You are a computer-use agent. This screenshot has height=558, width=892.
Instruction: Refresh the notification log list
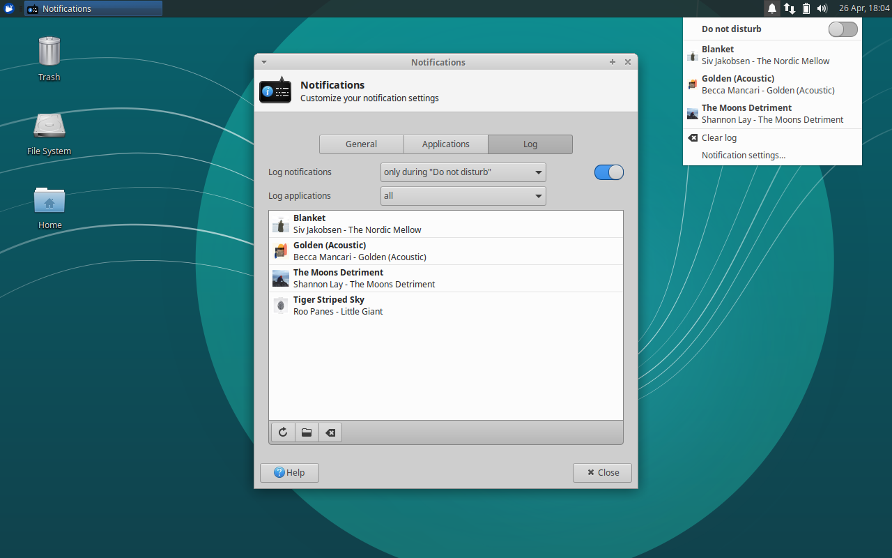tap(282, 432)
